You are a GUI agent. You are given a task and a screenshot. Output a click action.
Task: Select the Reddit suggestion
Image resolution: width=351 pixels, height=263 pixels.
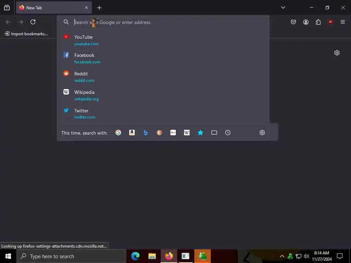163,77
